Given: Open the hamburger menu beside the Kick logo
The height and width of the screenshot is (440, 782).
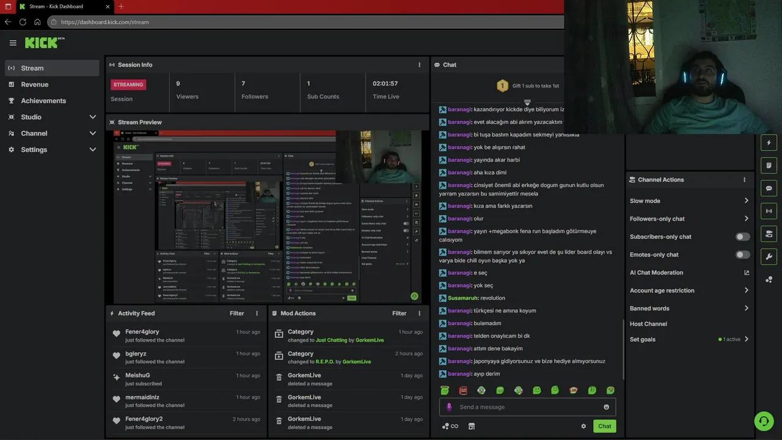Looking at the screenshot, I should pyautogui.click(x=13, y=43).
